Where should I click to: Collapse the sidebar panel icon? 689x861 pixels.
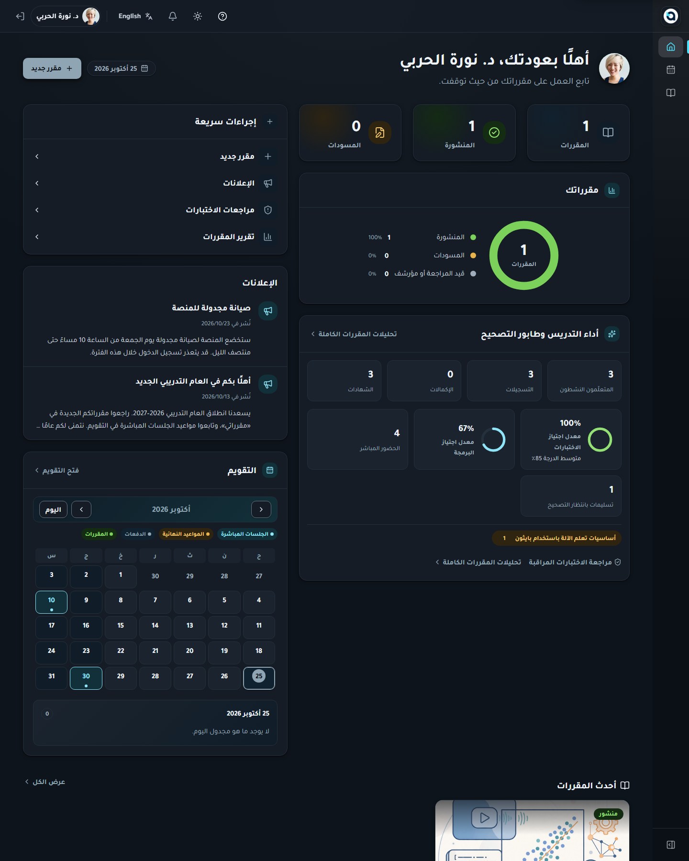[670, 845]
